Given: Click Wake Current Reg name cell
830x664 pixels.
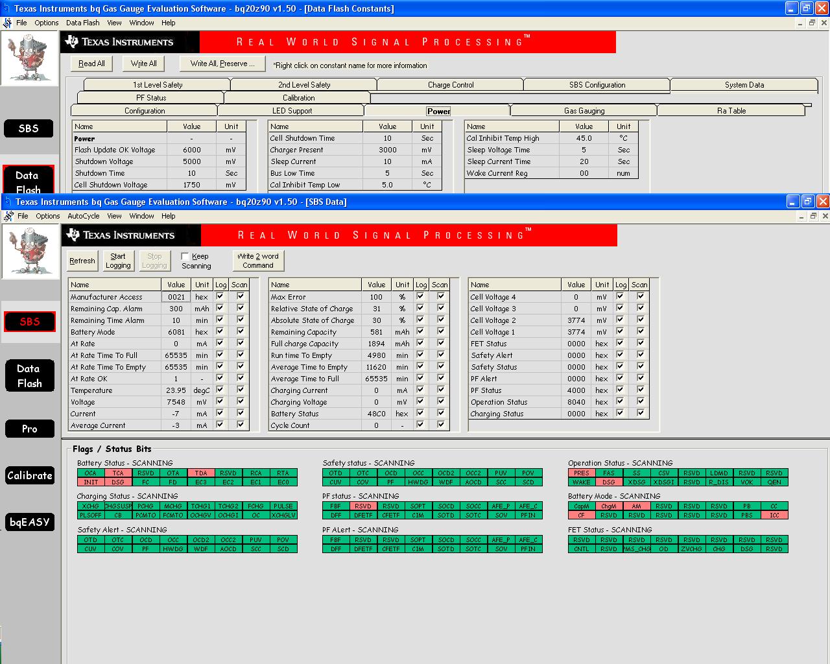Looking at the screenshot, I should pyautogui.click(x=512, y=173).
